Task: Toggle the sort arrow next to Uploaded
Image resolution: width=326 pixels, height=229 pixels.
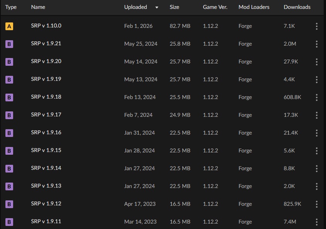Action: 157,7
